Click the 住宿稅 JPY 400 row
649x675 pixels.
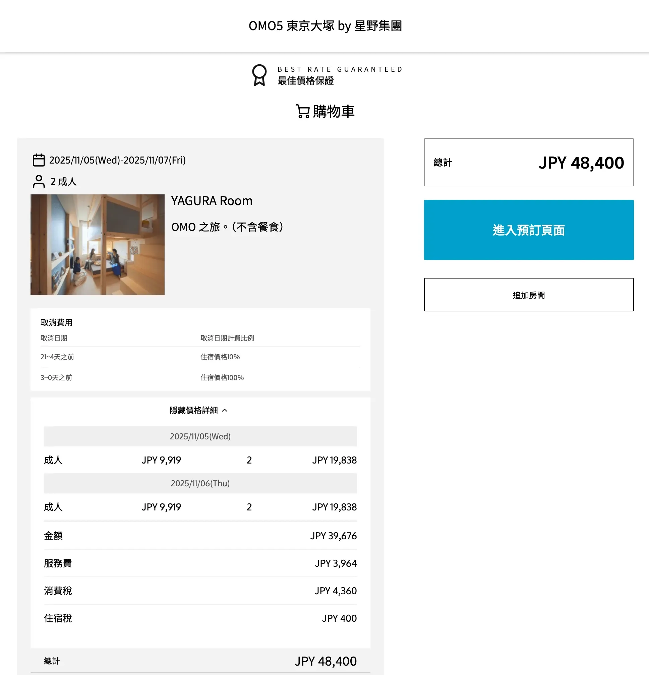point(200,618)
